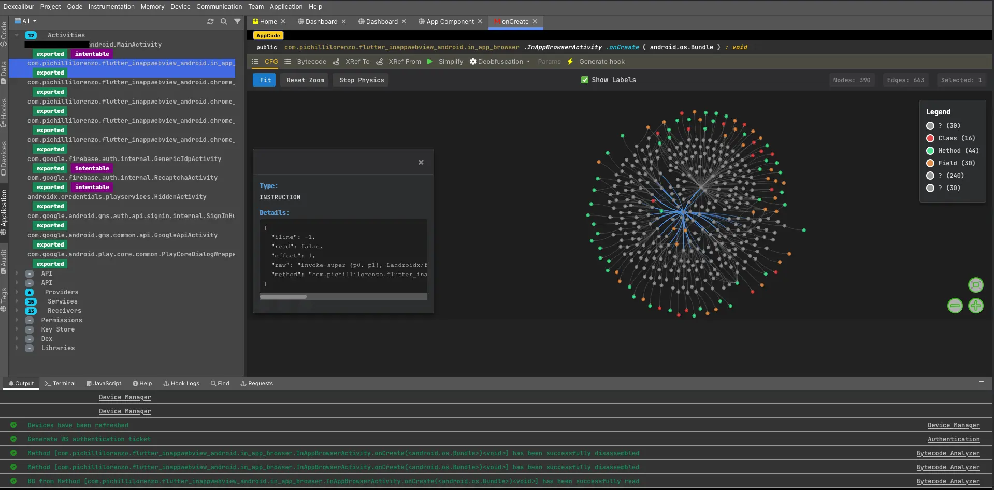Select the GenericIdpActivity tree entry
994x490 pixels.
pyautogui.click(x=124, y=159)
